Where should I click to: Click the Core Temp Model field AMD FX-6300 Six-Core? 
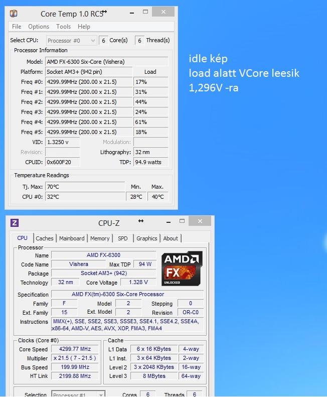pyautogui.click(x=106, y=62)
